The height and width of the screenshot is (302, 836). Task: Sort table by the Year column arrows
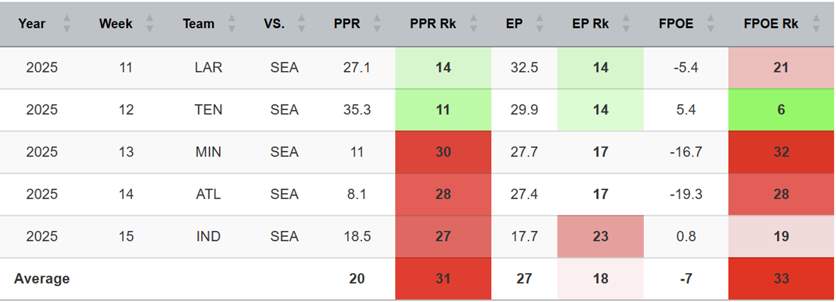(x=66, y=24)
